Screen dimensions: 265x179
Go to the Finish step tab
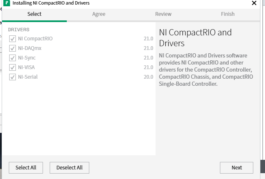point(228,14)
